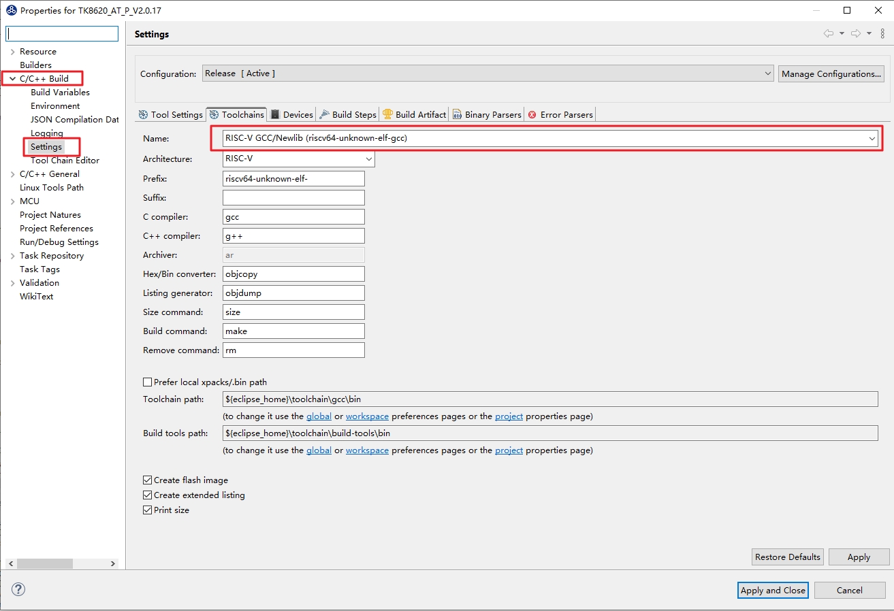Click the Apply and Close button
894x611 pixels.
coord(773,590)
